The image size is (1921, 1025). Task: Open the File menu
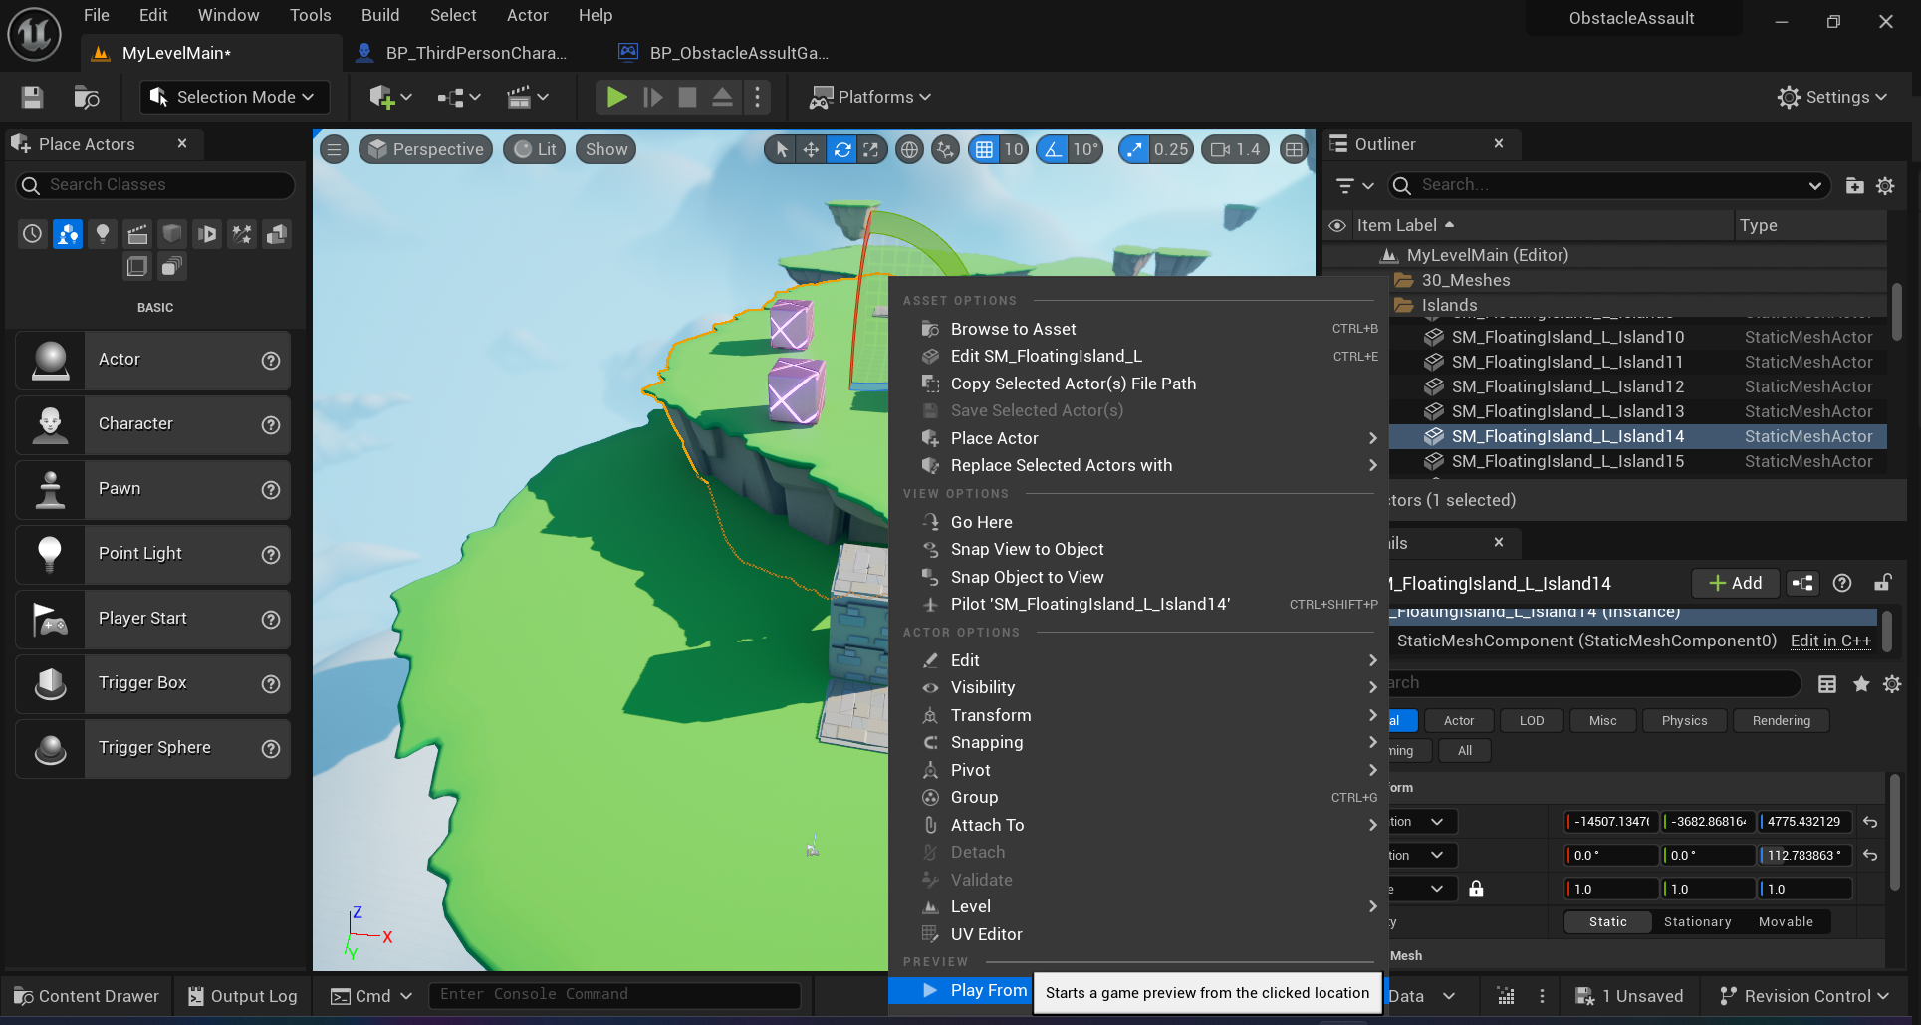click(97, 15)
